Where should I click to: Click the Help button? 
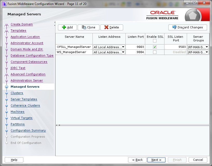click(x=14, y=160)
